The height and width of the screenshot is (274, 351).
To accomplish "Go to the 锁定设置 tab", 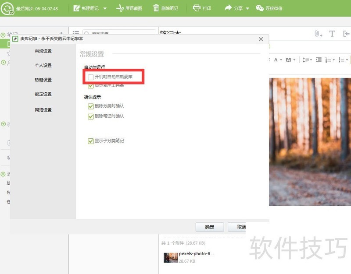I will tap(43, 94).
